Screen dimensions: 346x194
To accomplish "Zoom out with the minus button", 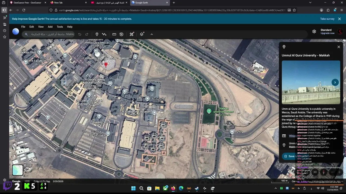I will coord(332,172).
